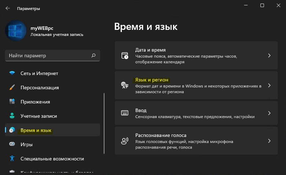Click the keyboard icon for Ввод
Viewport: 286px width, 175px height.
[x=125, y=113]
